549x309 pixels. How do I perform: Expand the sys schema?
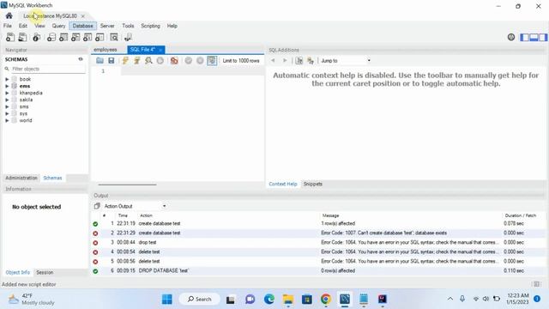coord(7,113)
